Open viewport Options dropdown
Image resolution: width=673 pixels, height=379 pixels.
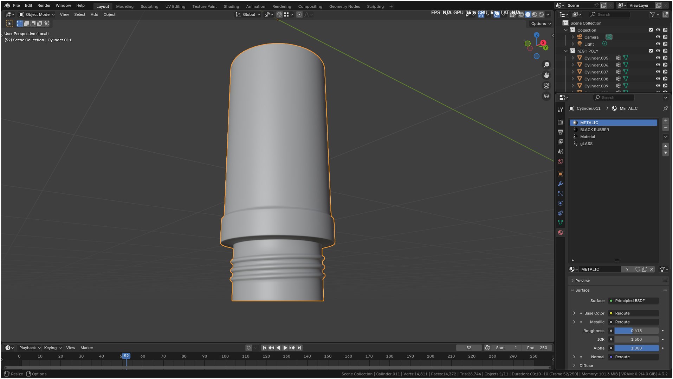pos(541,24)
